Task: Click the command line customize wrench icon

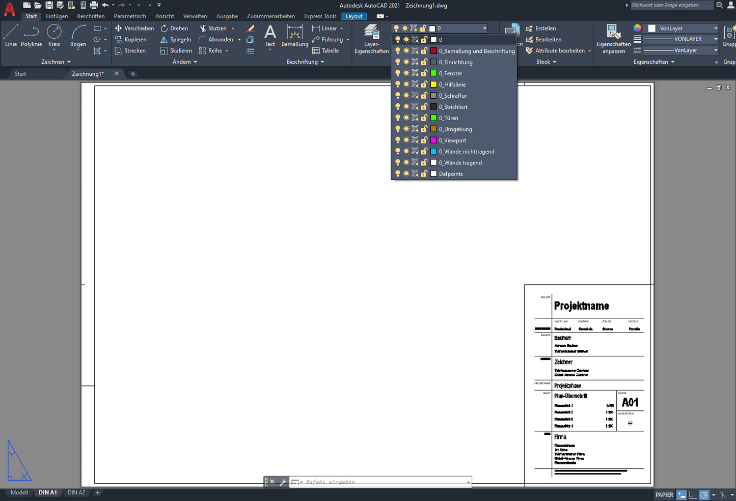Action: pyautogui.click(x=283, y=482)
